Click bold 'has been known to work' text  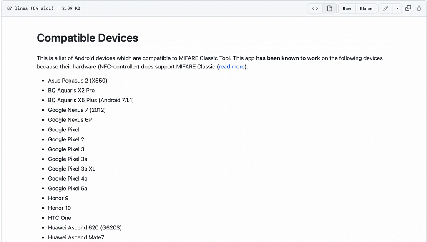pyautogui.click(x=288, y=58)
